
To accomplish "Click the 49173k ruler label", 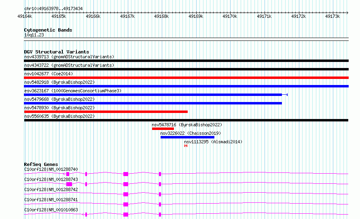I will [332, 16].
